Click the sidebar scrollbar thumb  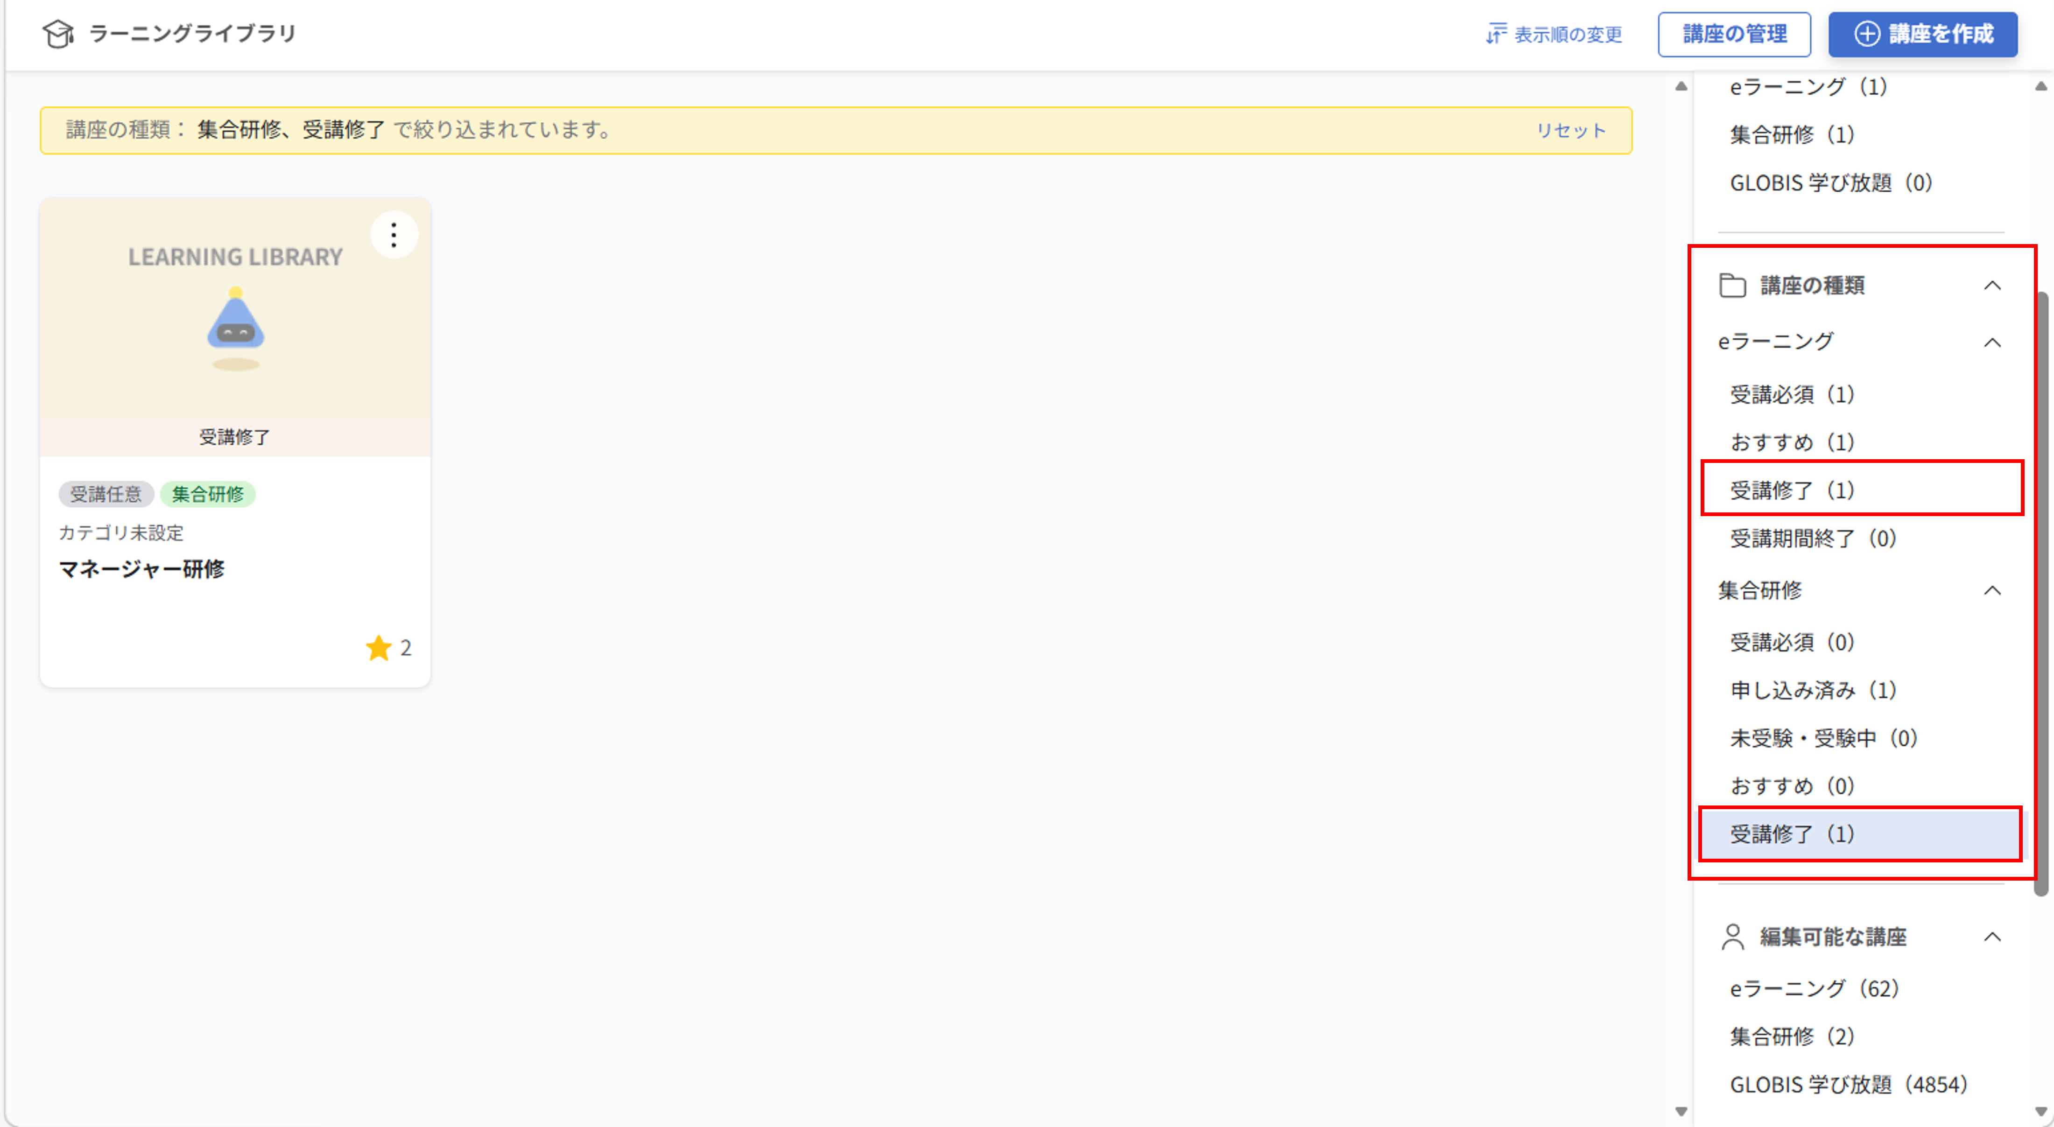coord(2041,594)
